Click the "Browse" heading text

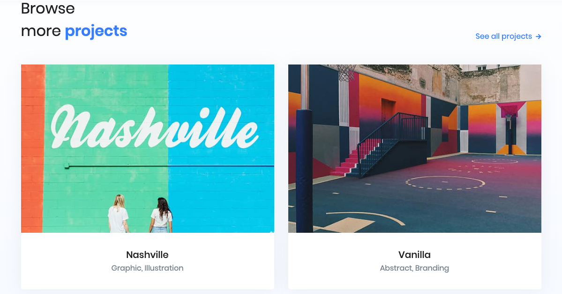[x=48, y=8]
